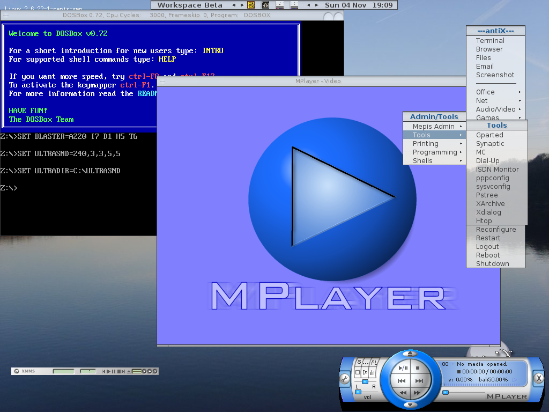This screenshot has height=412, width=549.
Task: Skip to next track in MPlayer
Action: coord(419,381)
